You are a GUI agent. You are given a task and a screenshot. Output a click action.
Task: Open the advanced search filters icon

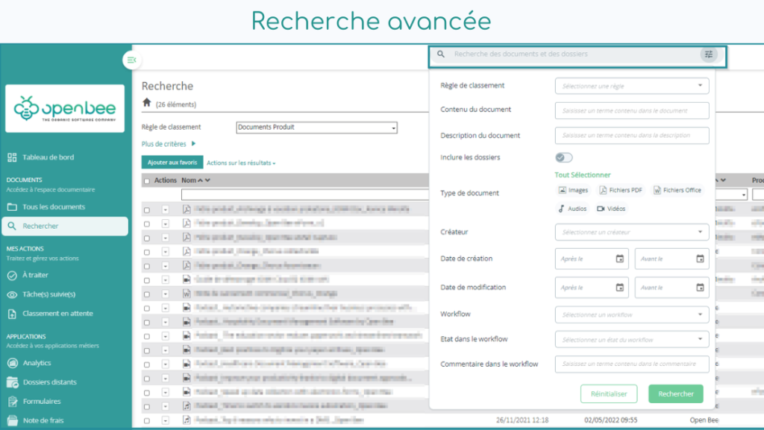coord(710,54)
